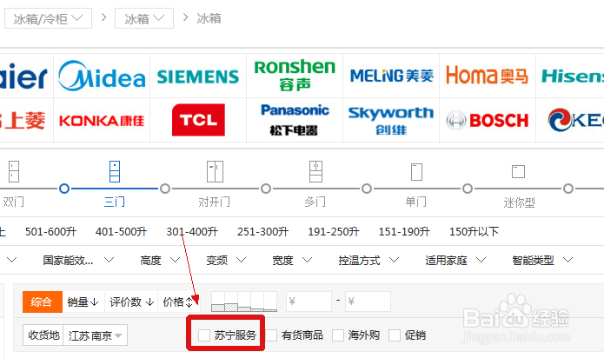Choose the Ronshen 容声 brand logo

point(295,75)
